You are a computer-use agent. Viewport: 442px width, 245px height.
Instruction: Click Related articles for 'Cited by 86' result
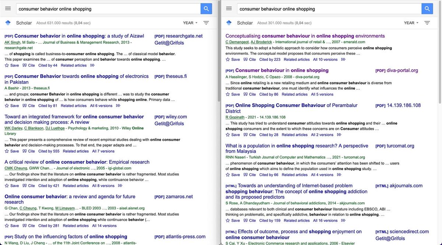[295, 94]
